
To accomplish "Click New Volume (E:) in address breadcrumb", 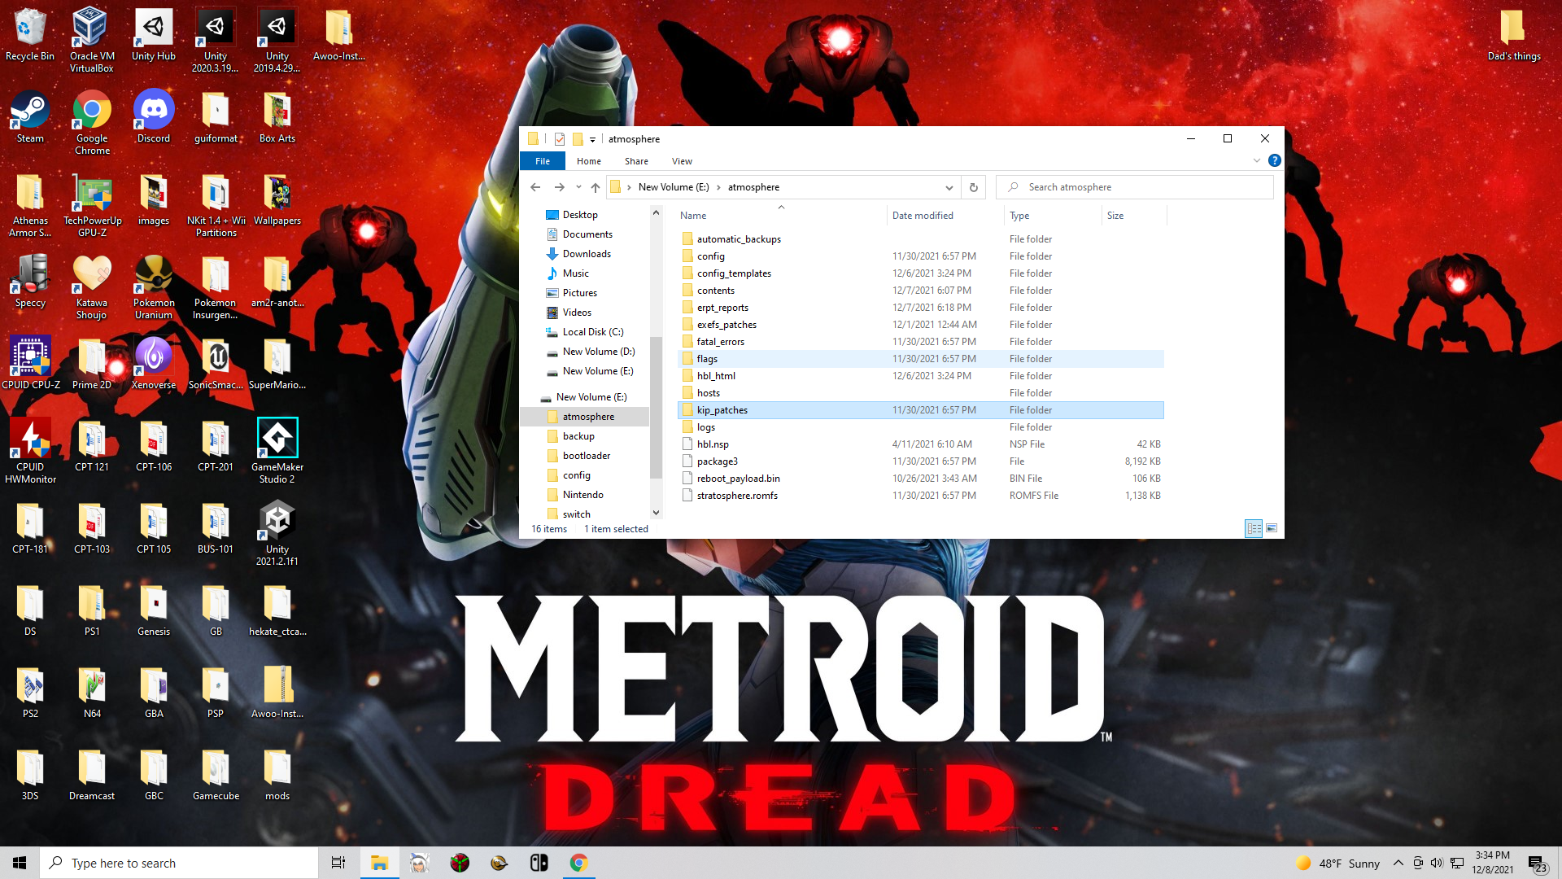I will click(x=674, y=187).
